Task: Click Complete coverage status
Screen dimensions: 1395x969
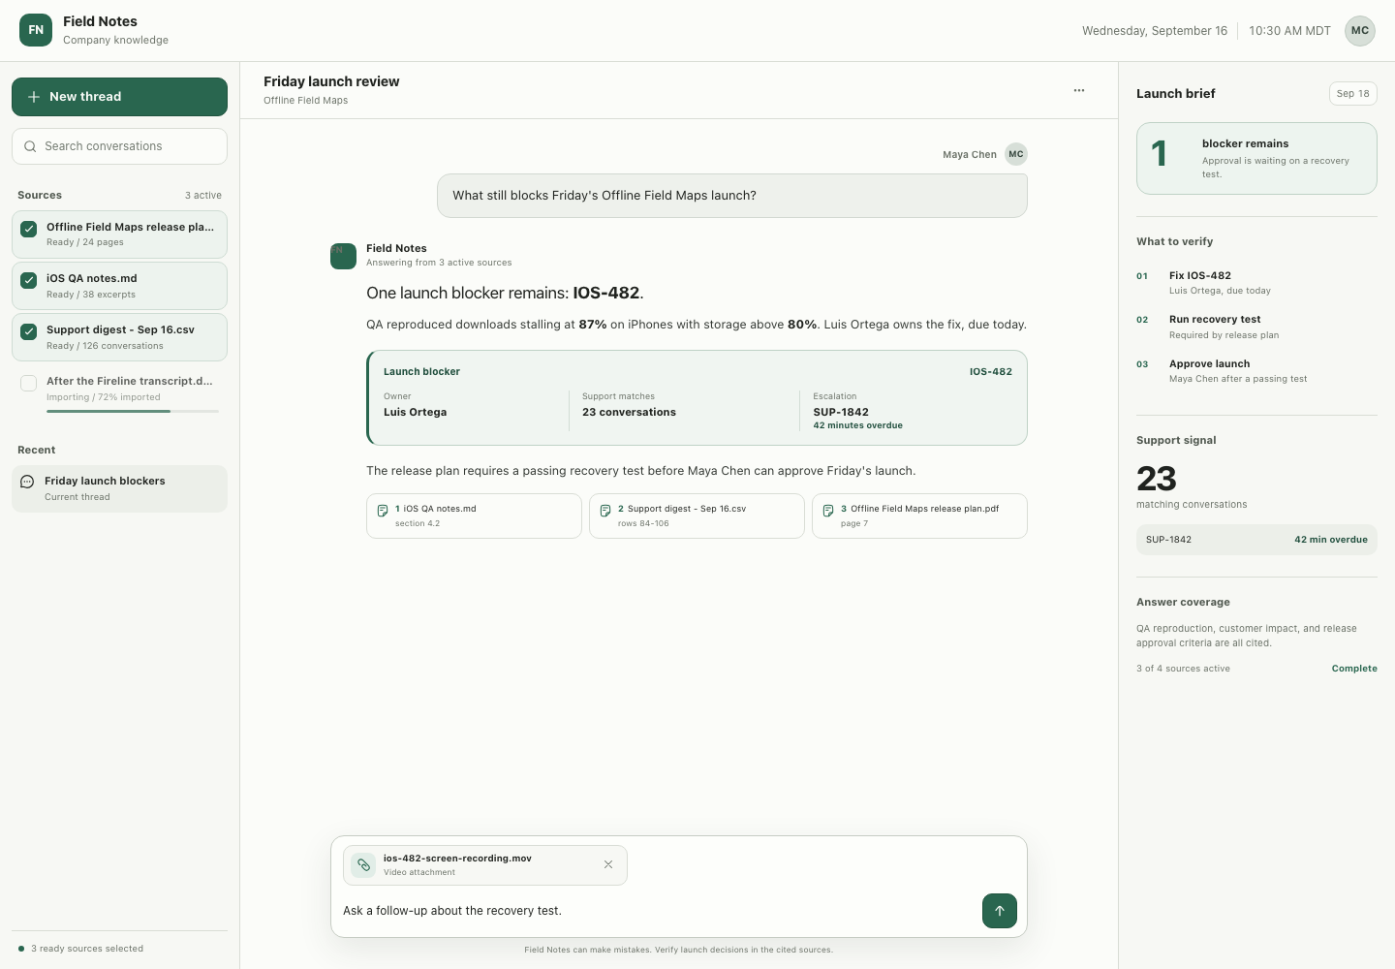Action: pos(1354,669)
